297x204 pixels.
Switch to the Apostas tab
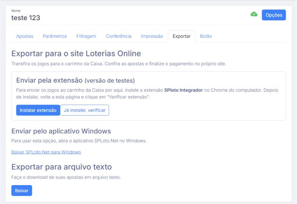25,36
